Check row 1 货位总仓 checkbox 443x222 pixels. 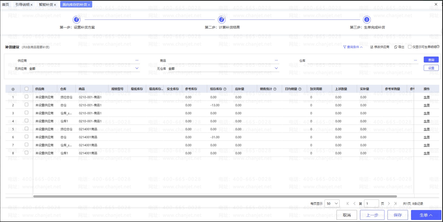point(26,96)
